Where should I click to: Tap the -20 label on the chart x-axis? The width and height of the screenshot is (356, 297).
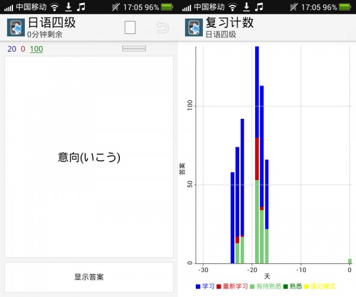click(x=252, y=270)
